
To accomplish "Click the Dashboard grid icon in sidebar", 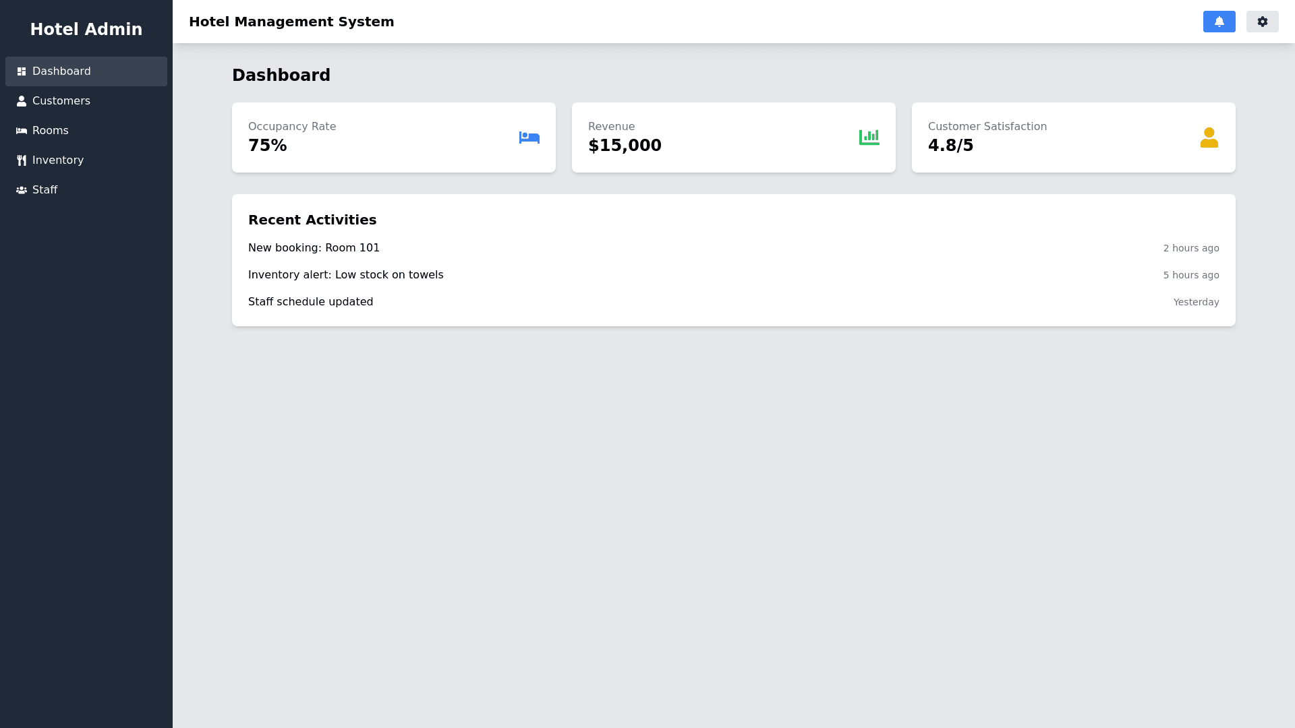I will (x=22, y=71).
